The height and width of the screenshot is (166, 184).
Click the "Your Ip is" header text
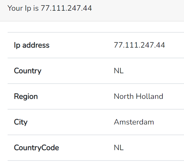point(23,8)
